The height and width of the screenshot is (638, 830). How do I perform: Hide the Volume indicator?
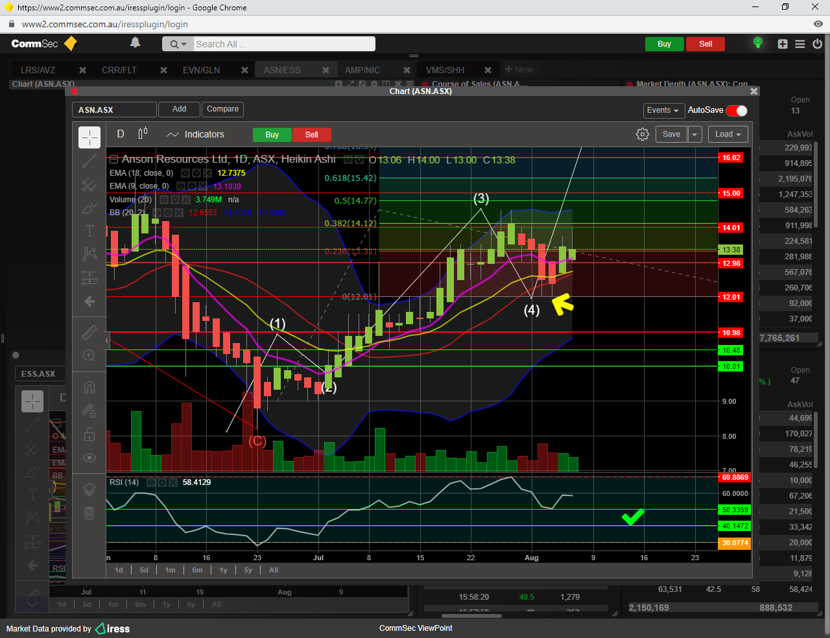click(x=164, y=200)
